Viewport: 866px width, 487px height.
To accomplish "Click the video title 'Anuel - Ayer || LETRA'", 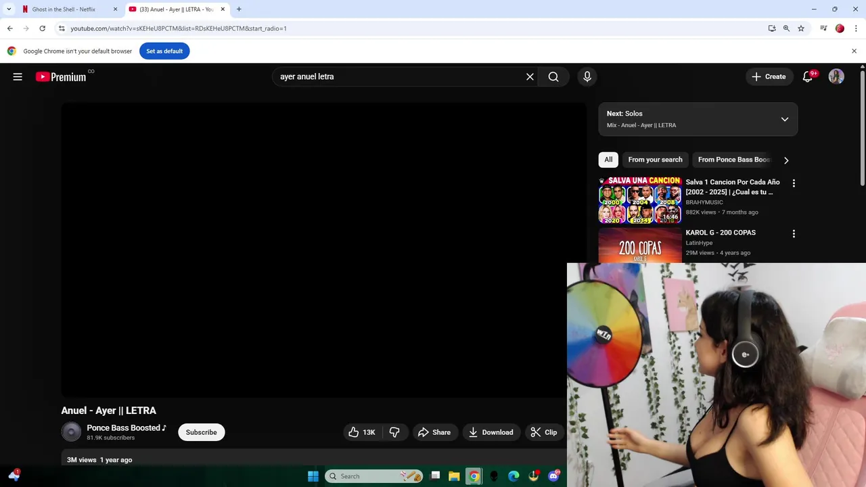I will tap(108, 411).
